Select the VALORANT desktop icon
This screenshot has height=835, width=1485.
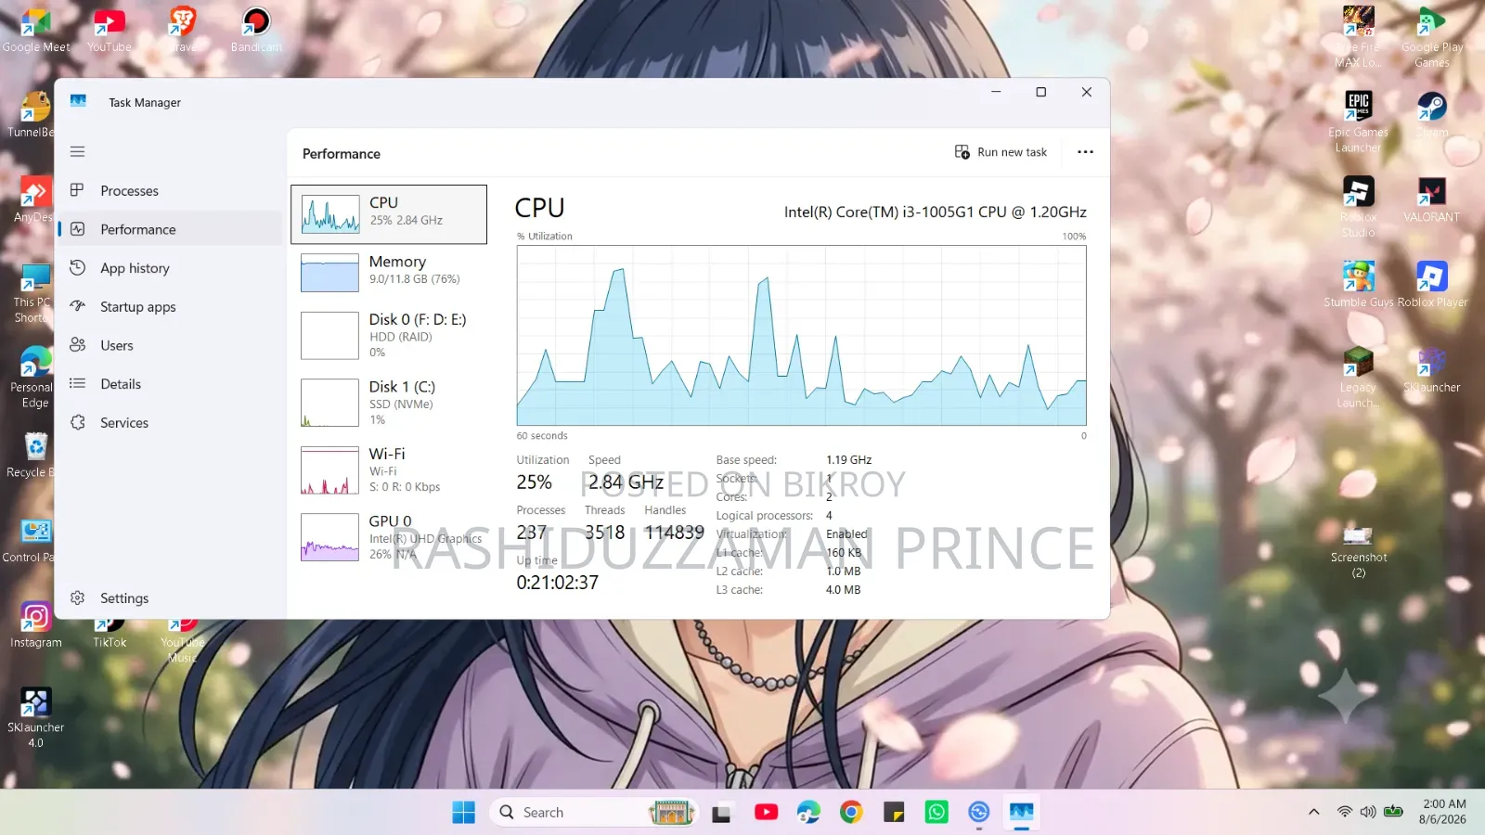point(1432,199)
